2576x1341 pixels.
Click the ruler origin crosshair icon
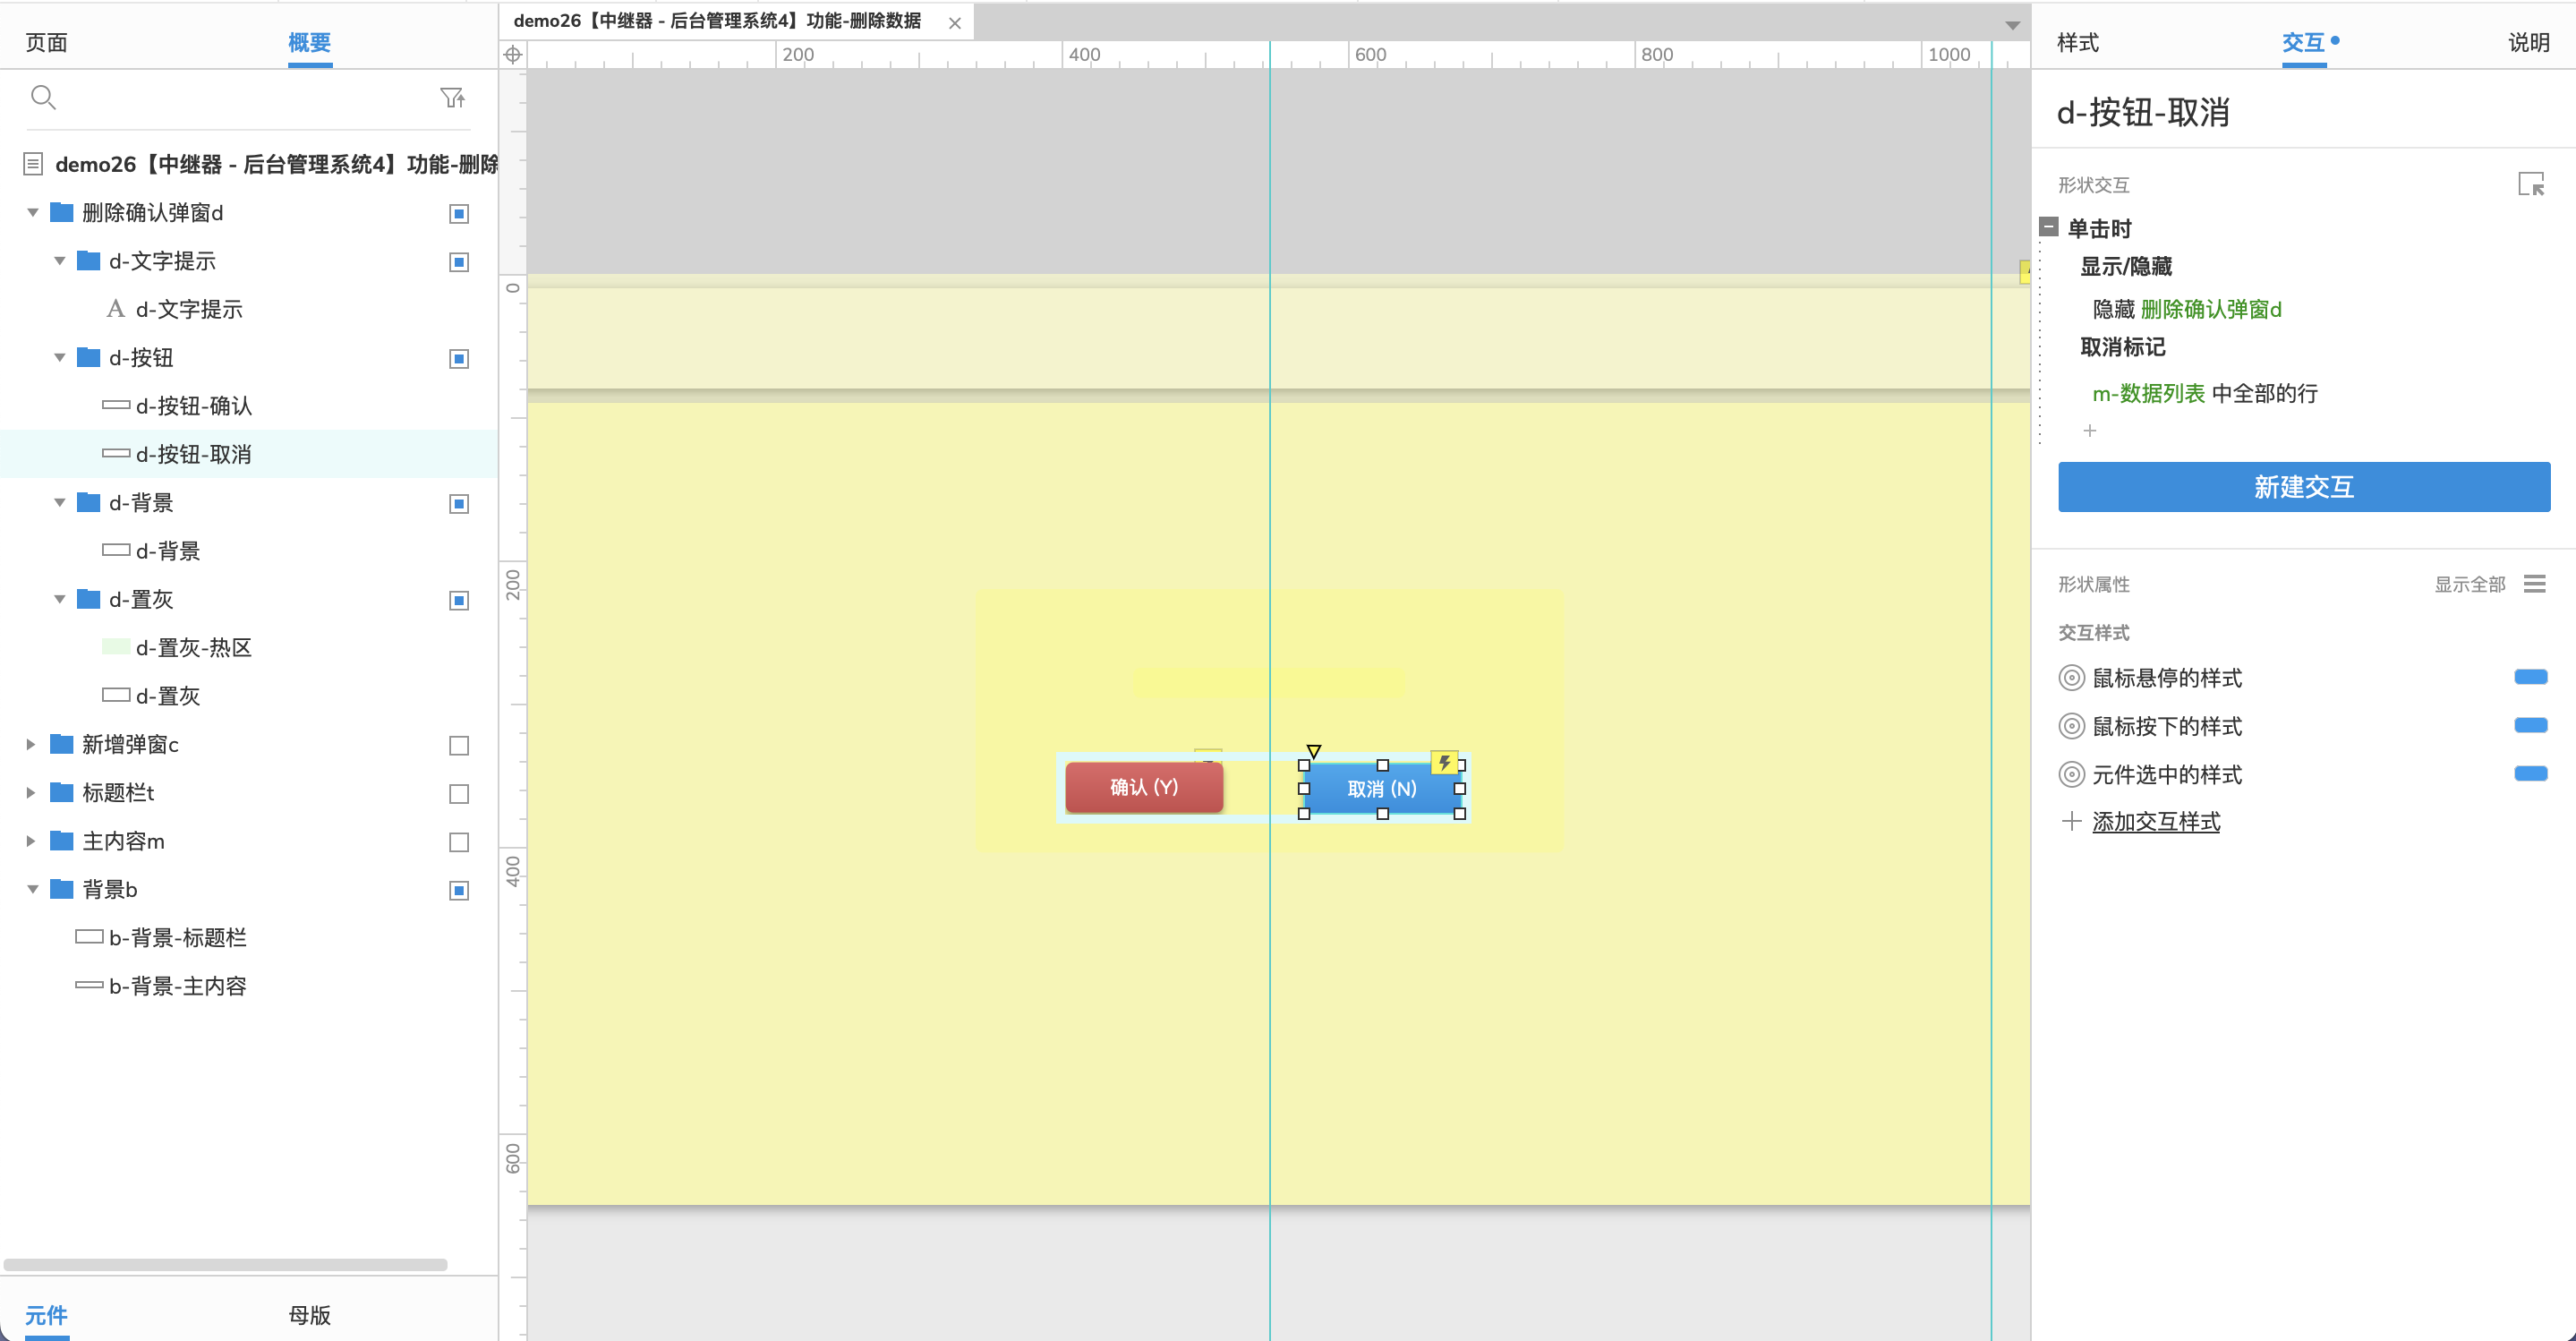pyautogui.click(x=513, y=55)
